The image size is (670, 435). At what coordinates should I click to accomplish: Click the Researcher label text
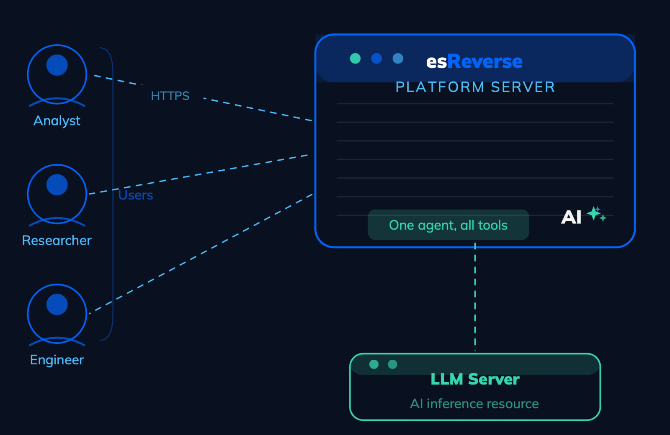coord(57,240)
